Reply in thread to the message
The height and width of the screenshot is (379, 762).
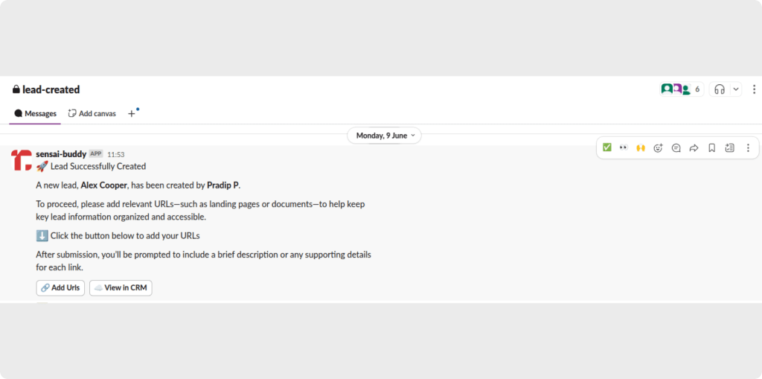pos(676,147)
